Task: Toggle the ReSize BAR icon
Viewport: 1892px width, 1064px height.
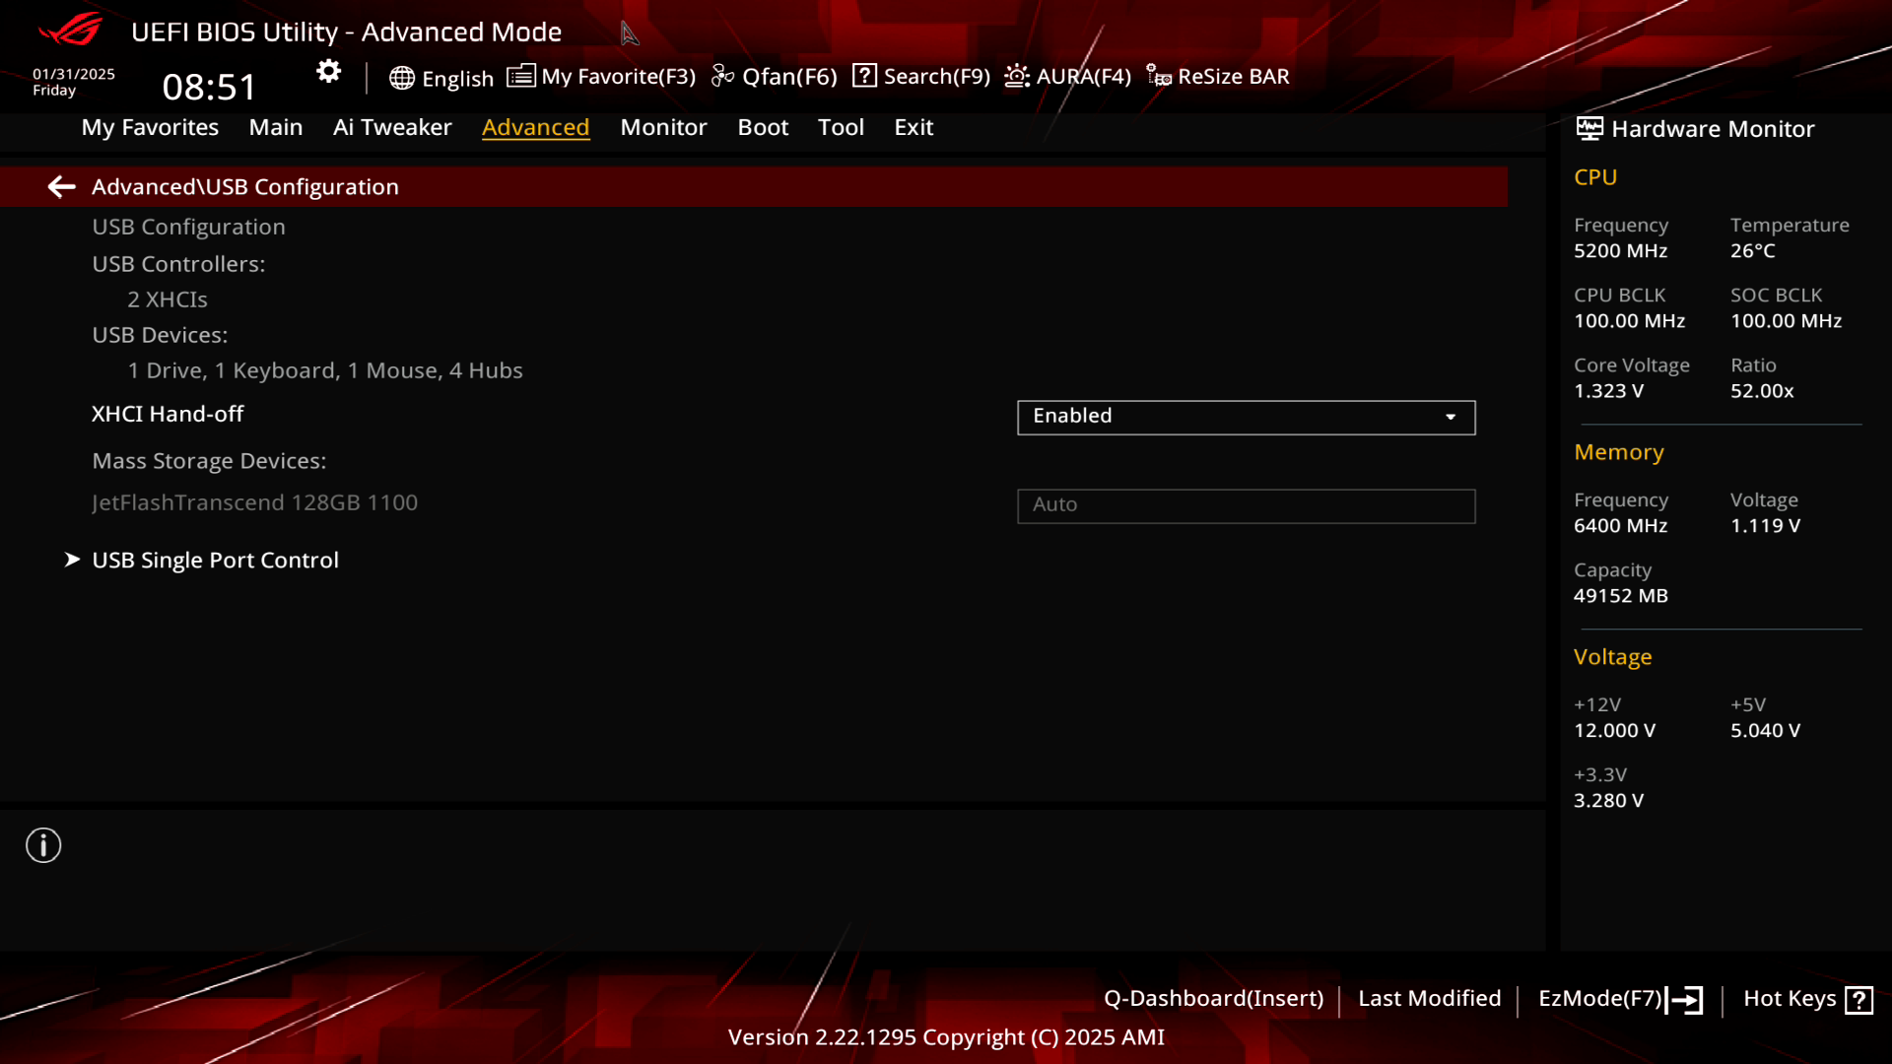Action: tap(1159, 76)
